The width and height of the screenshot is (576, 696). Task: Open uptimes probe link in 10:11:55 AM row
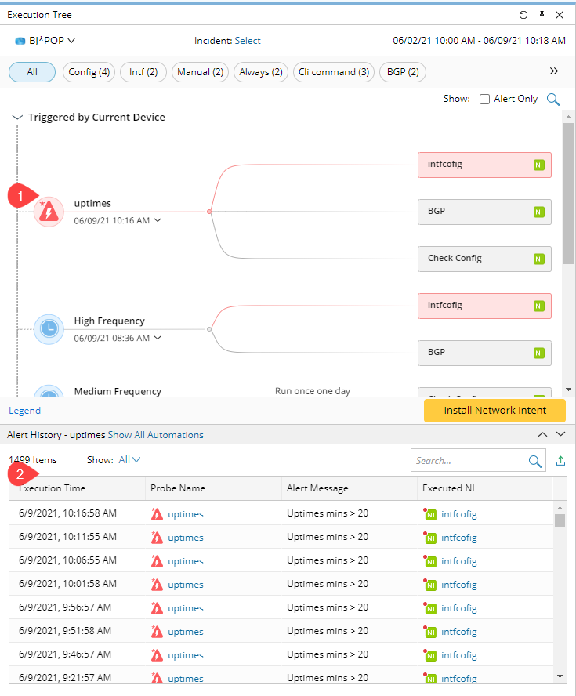[186, 538]
